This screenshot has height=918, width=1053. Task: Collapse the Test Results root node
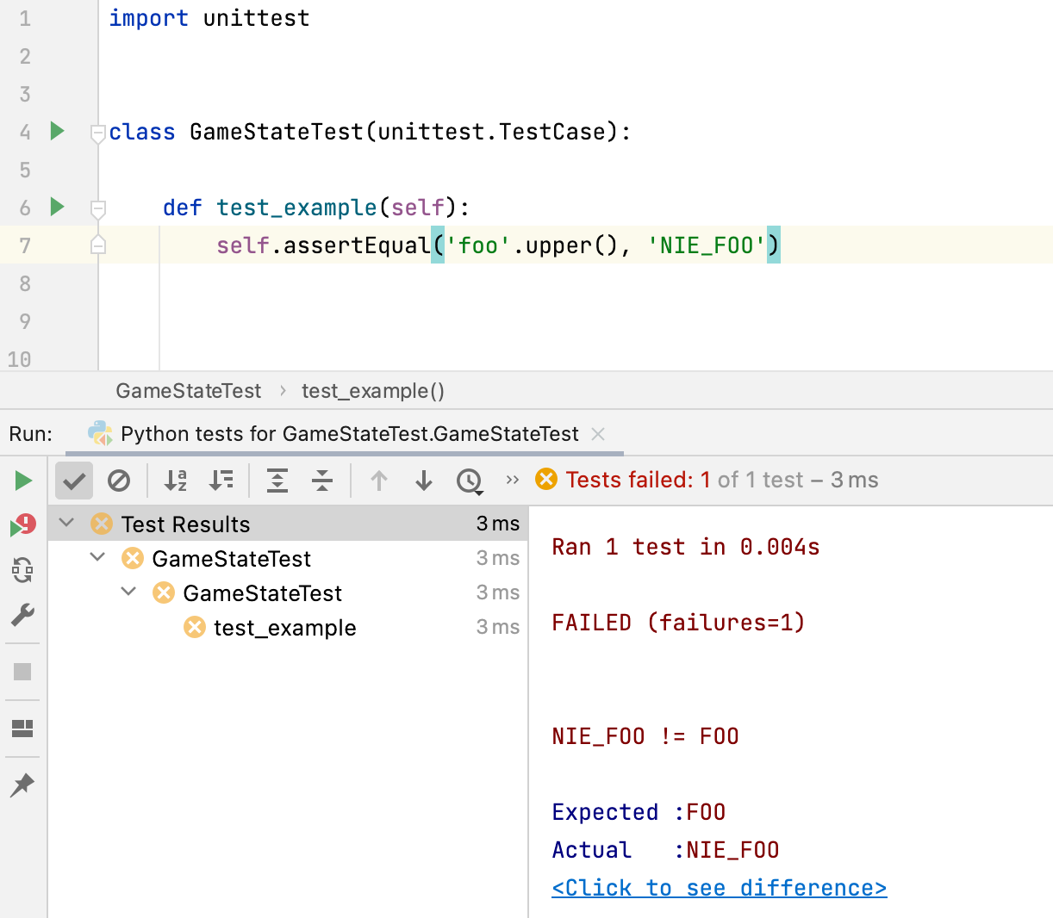(67, 524)
